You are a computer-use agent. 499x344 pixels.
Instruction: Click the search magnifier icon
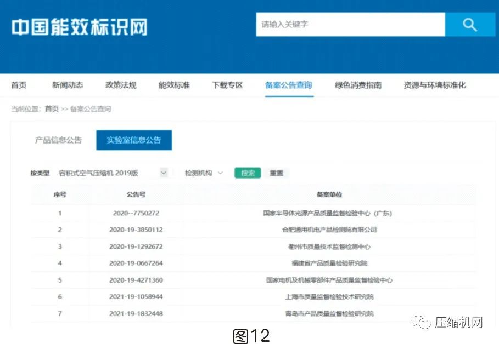coord(469,24)
